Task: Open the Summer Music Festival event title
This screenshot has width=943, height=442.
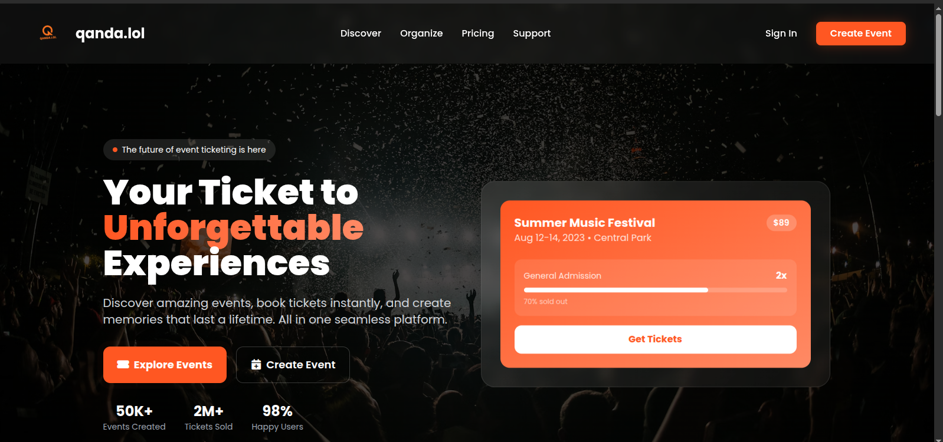Action: [584, 223]
